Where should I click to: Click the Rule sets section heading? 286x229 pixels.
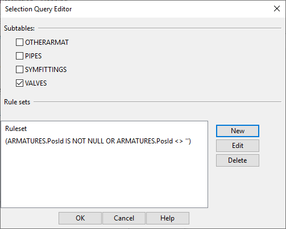pyautogui.click(x=17, y=102)
